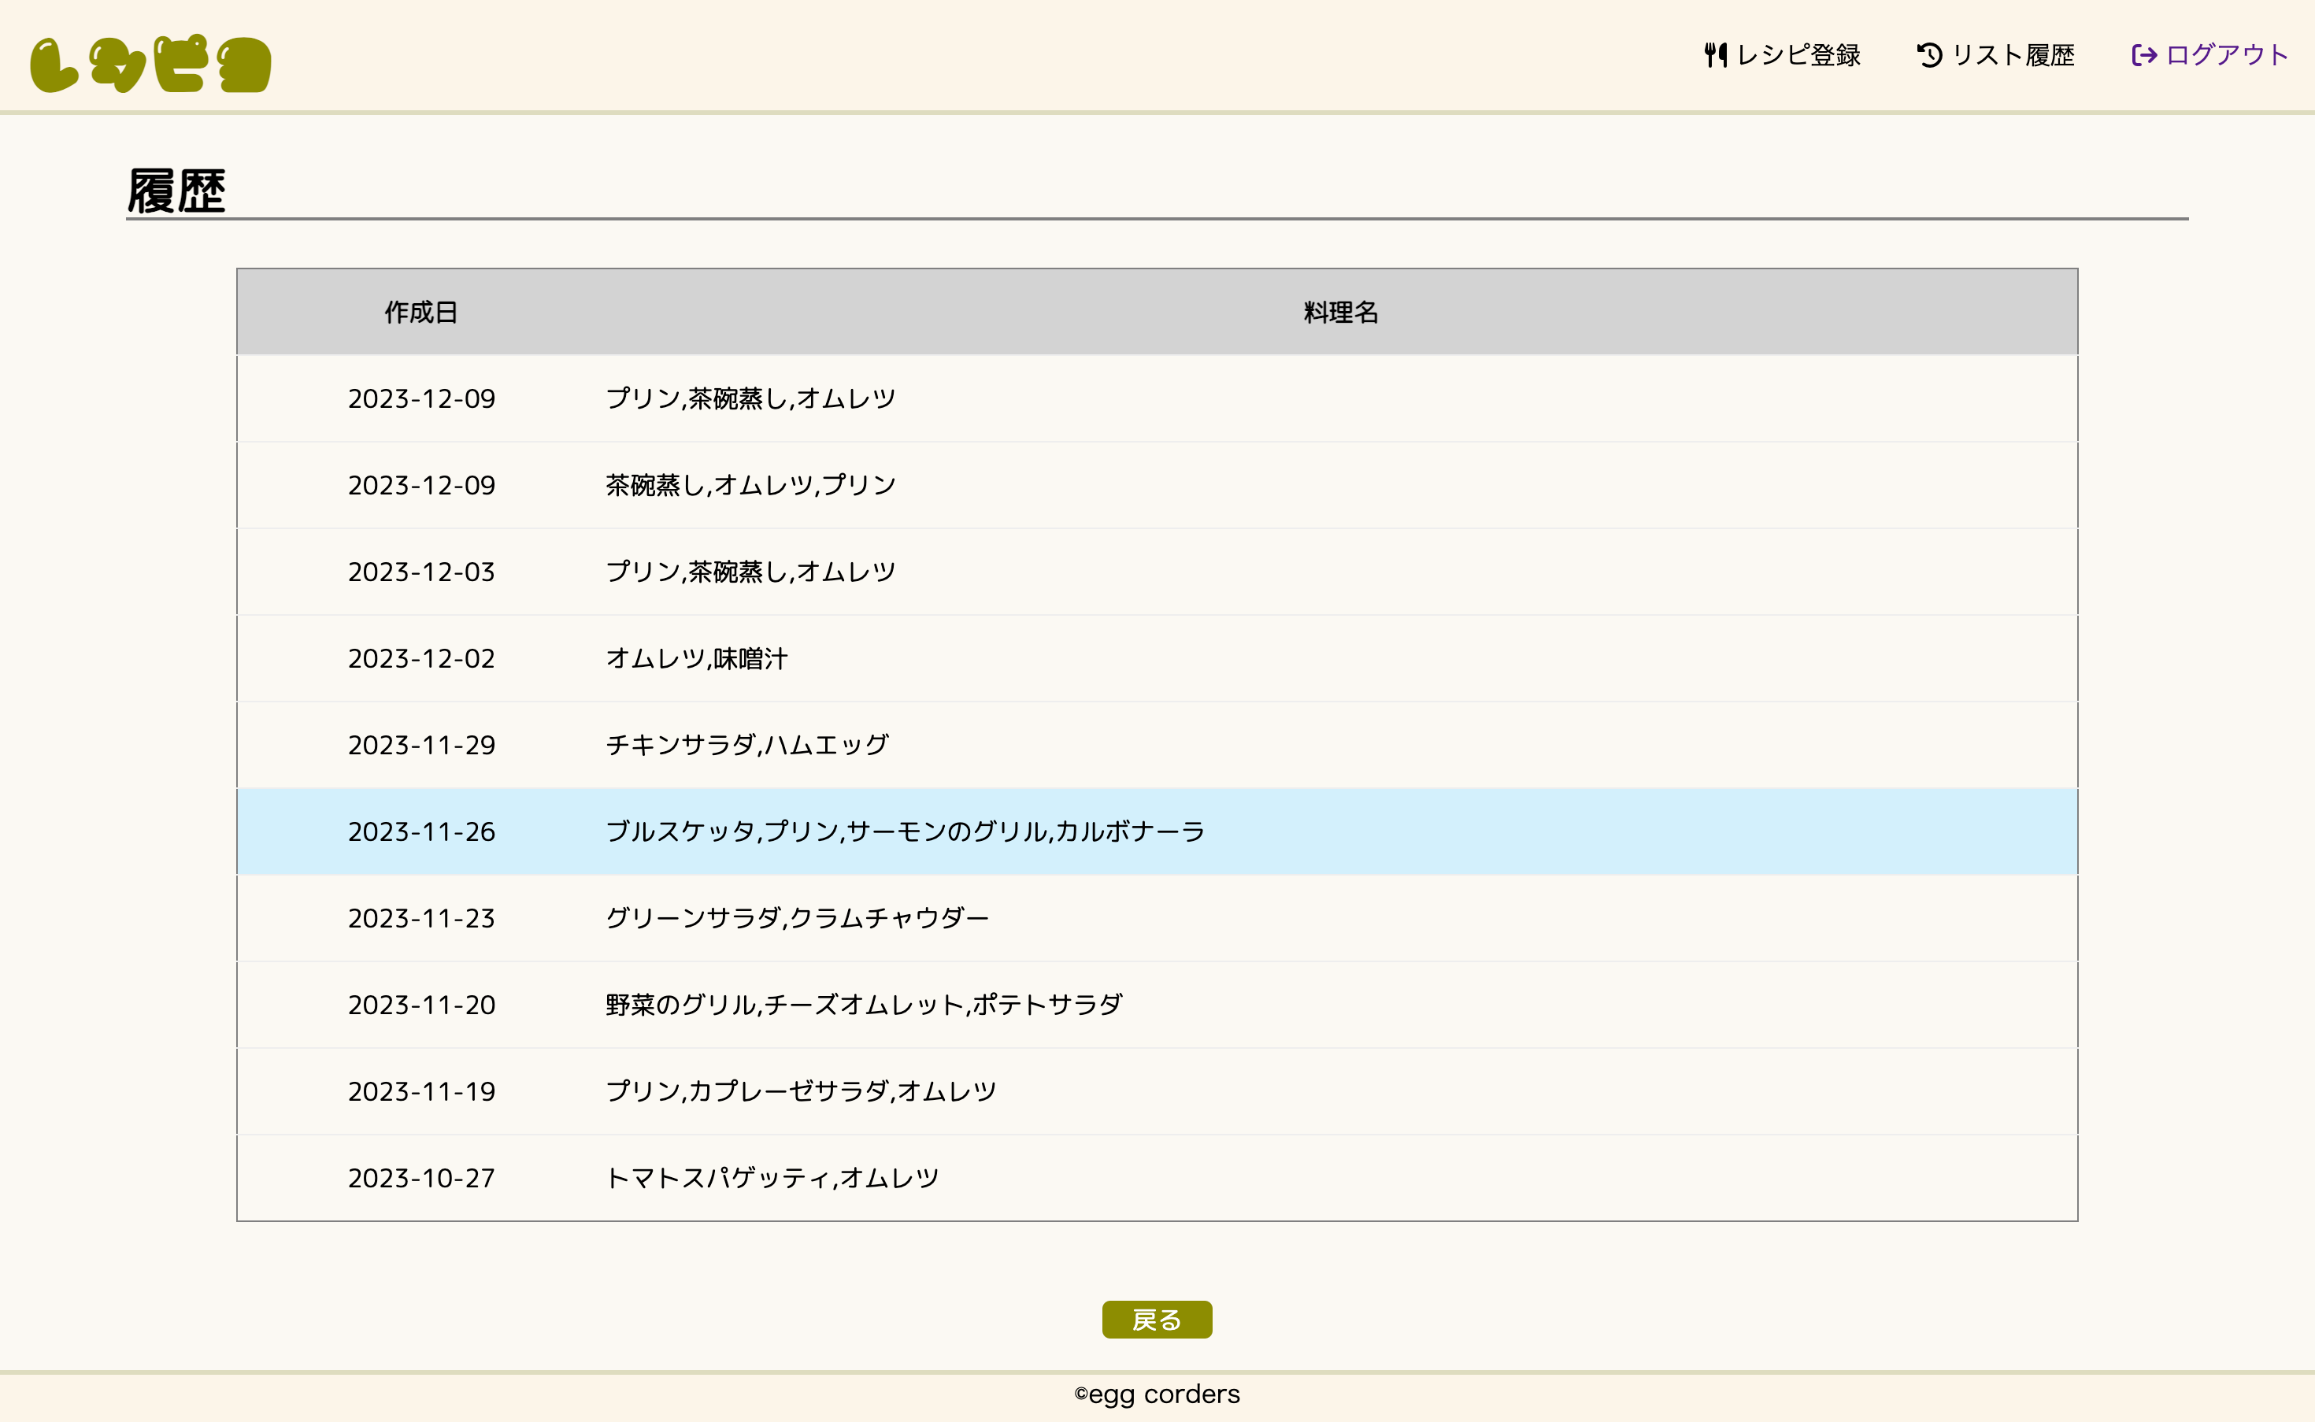The width and height of the screenshot is (2315, 1422).
Task: Click the fork-and-knife icon beside レシピ登録
Action: (1715, 54)
